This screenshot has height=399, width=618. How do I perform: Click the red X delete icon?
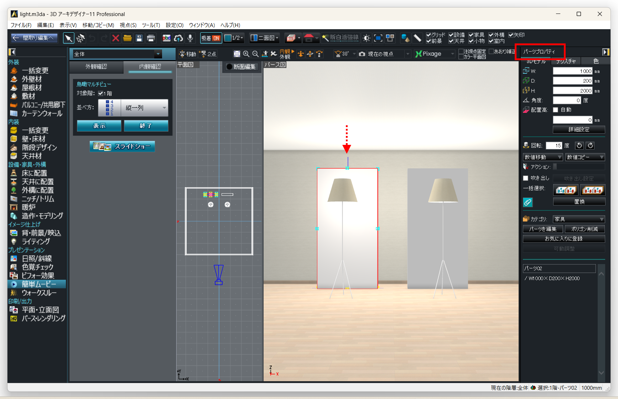point(115,38)
